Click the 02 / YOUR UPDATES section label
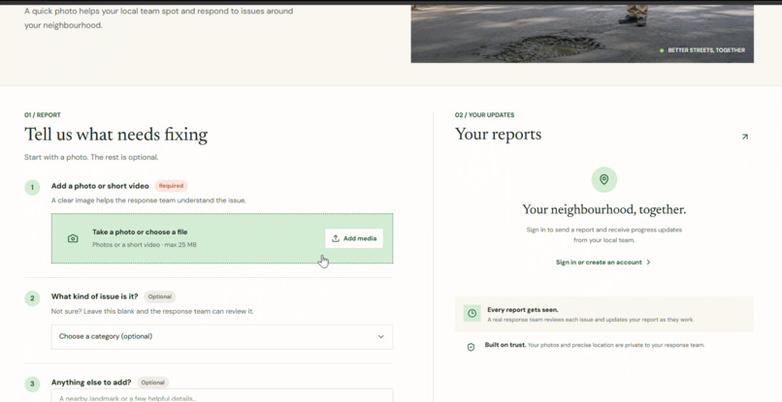Screen dimensions: 782x402 tap(484, 115)
